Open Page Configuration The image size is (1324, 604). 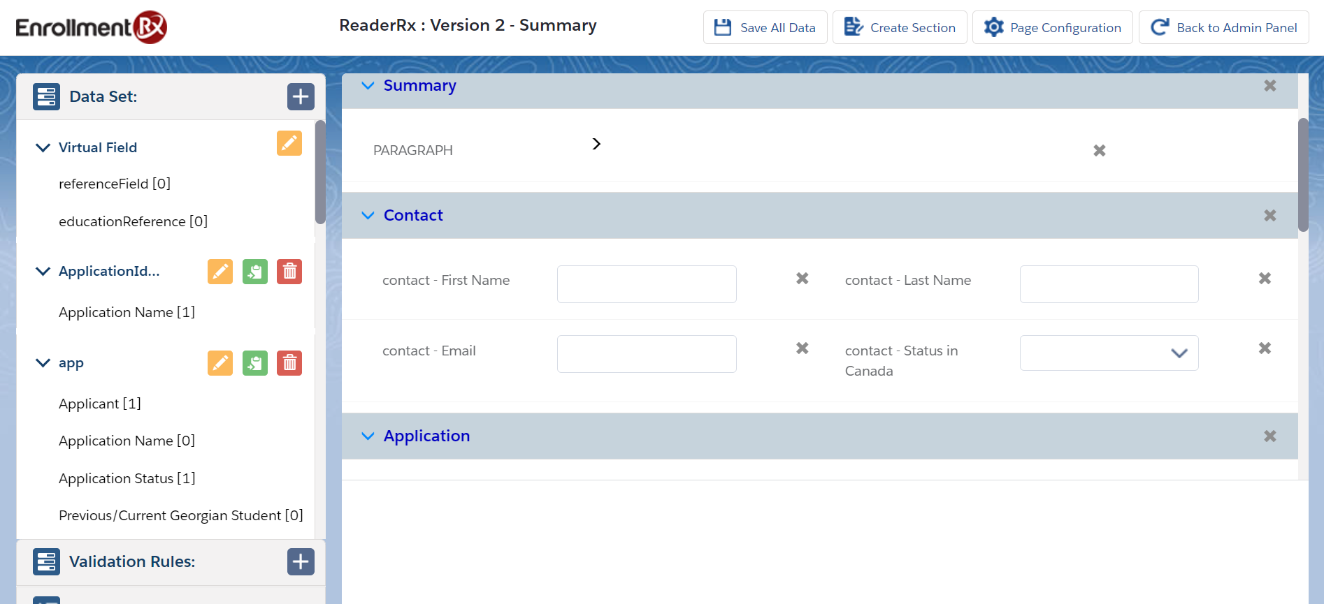[x=1052, y=28]
